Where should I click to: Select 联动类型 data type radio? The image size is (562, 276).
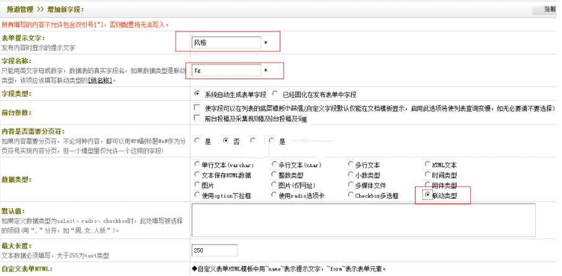coord(427,195)
